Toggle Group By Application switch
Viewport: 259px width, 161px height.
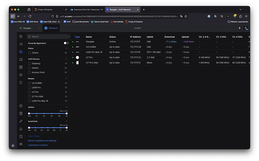[x=66, y=43]
